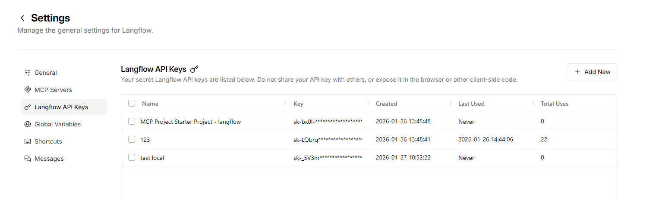
Task: Sort the table by the Created column
Action: pos(386,104)
